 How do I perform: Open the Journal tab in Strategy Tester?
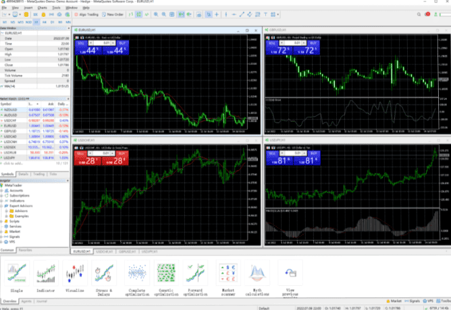41,301
